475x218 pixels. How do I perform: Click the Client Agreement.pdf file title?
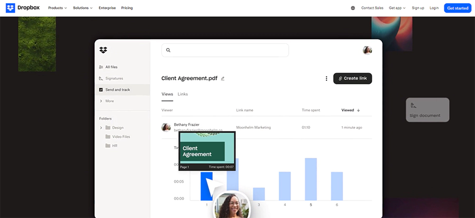tap(189, 79)
